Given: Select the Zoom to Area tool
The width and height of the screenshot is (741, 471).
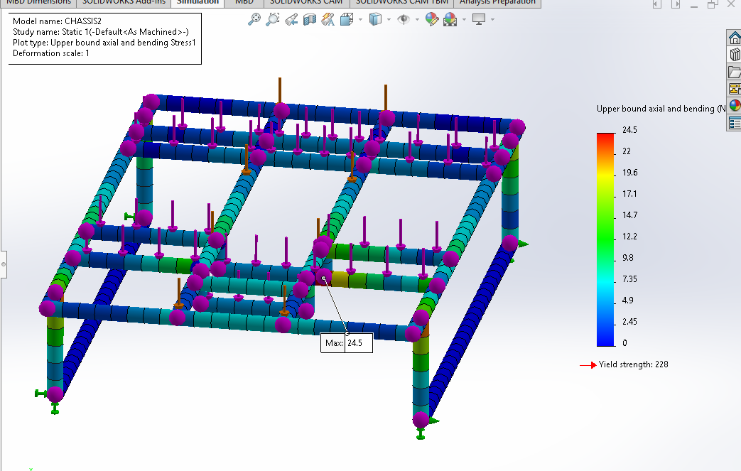Looking at the screenshot, I should 273,19.
